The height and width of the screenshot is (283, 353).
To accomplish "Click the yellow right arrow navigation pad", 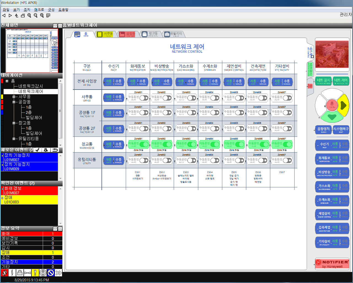I will 343,105.
